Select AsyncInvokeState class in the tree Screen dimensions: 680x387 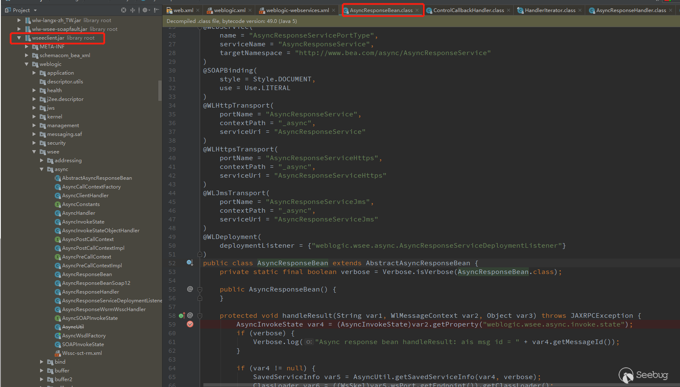(83, 222)
